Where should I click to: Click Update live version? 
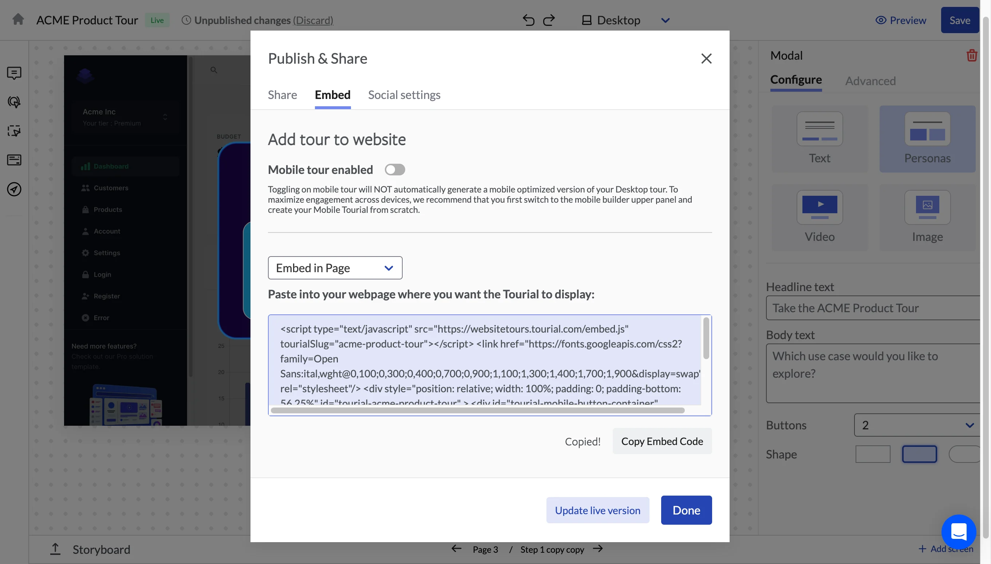597,510
